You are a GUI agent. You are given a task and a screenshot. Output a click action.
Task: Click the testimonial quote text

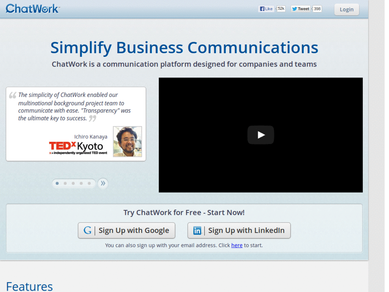click(x=74, y=106)
